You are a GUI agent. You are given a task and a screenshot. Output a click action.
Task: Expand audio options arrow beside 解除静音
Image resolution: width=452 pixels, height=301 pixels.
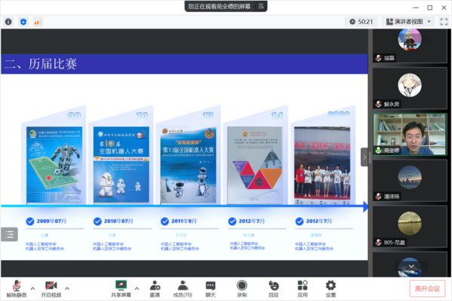[32, 287]
